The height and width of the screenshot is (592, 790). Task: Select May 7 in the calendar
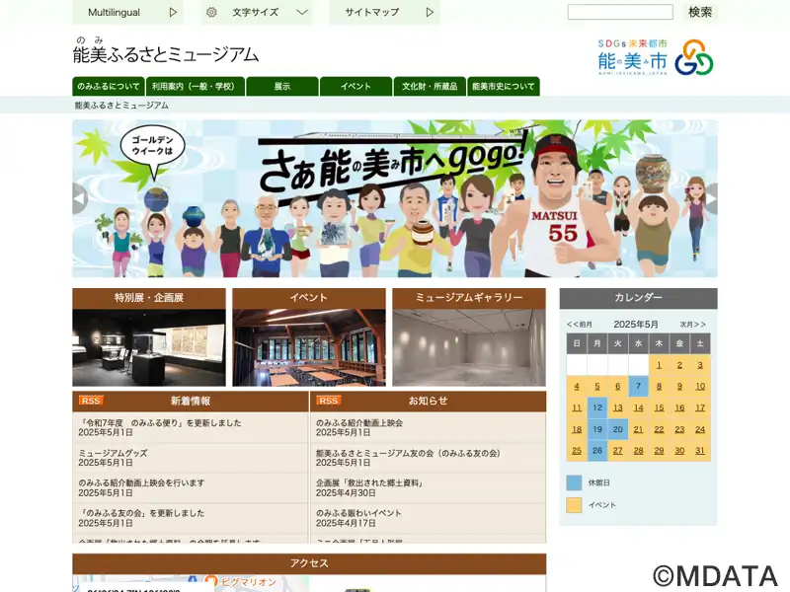tap(638, 386)
